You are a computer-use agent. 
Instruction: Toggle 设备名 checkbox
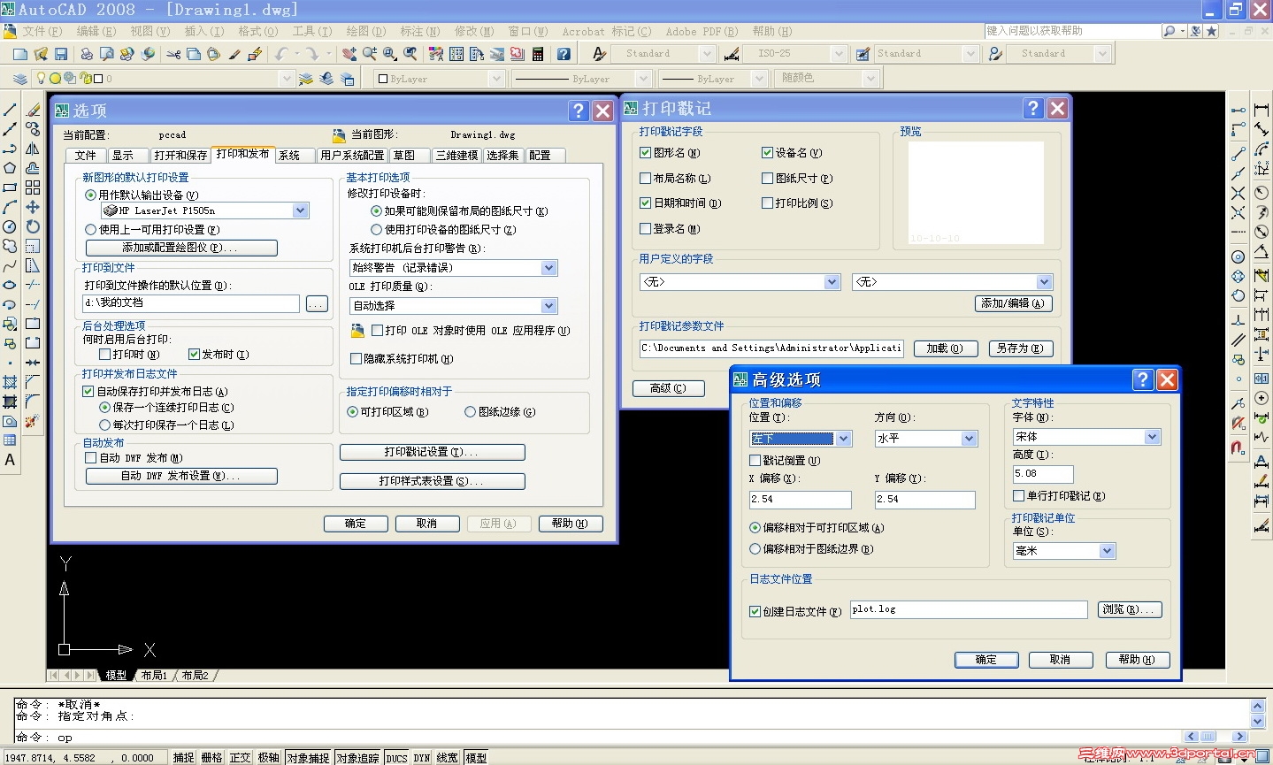768,153
